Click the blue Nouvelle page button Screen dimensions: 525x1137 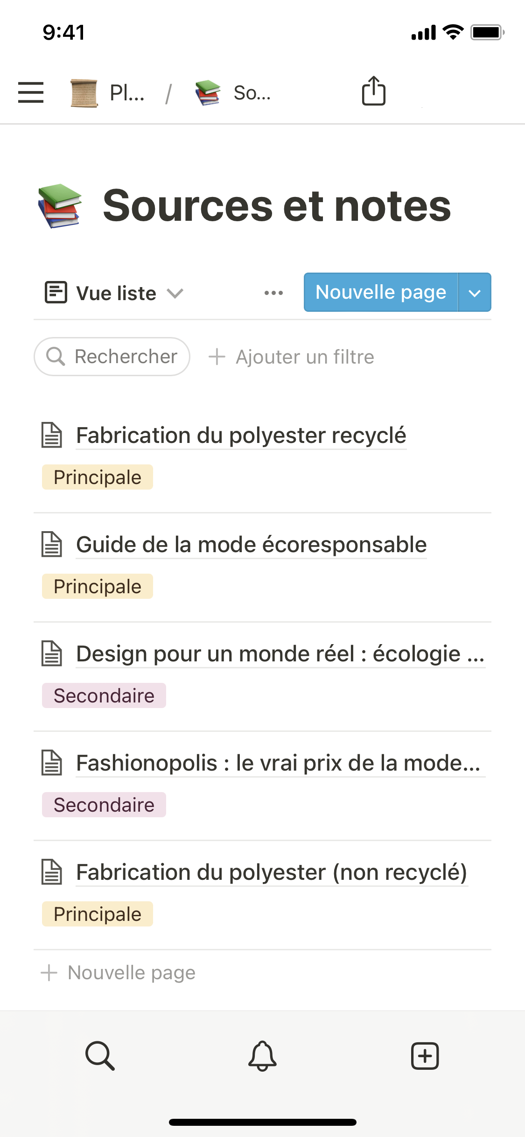point(381,293)
